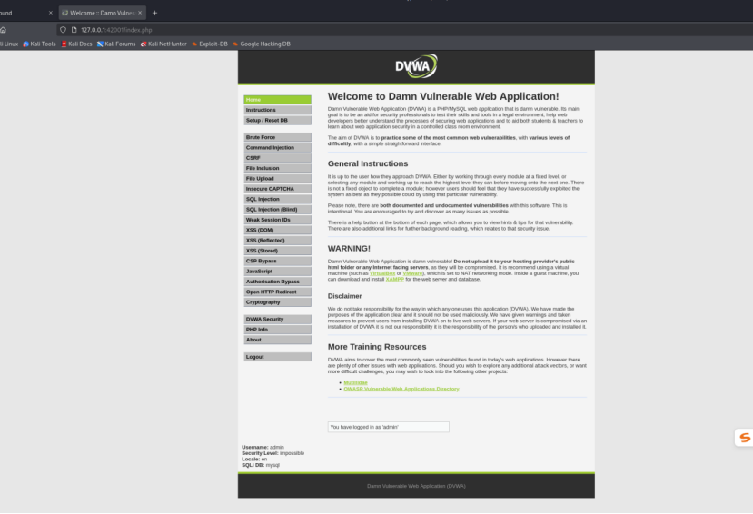
Task: Click the Disclaimer heading
Action: [345, 296]
